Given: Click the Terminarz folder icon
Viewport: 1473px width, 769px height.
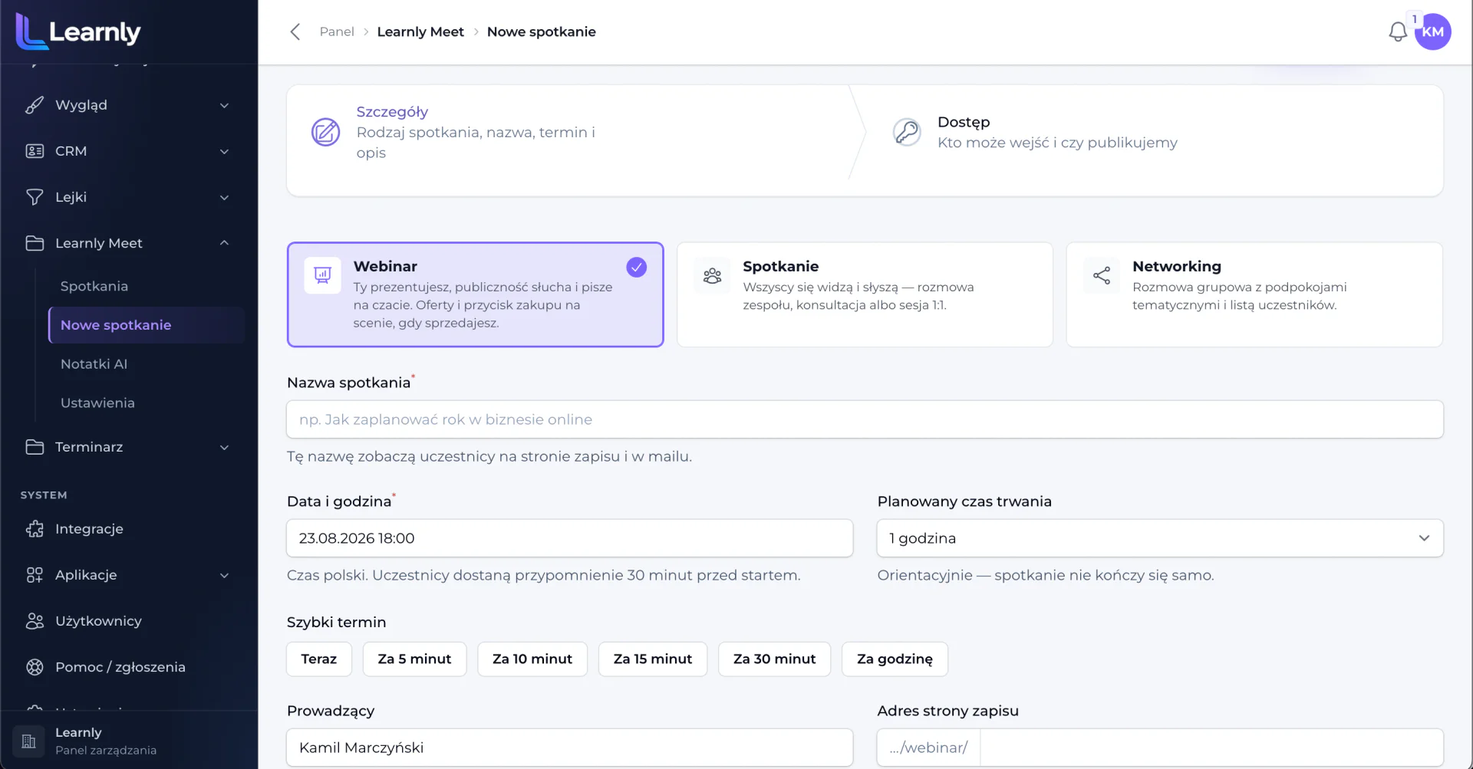Looking at the screenshot, I should pos(35,447).
